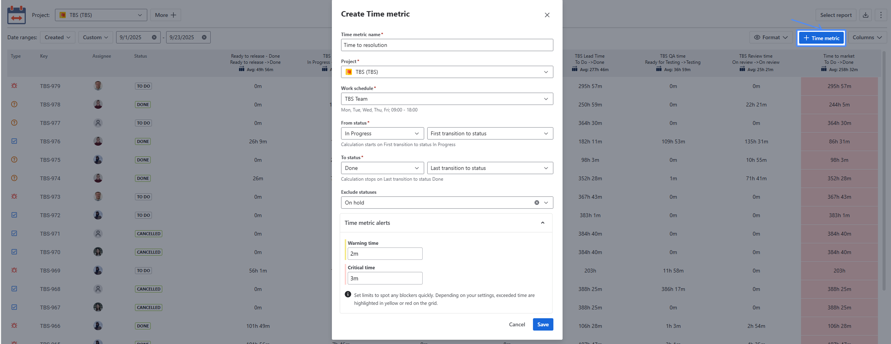Expand Last transition to status dropdown
This screenshot has width=891, height=344.
(x=490, y=168)
